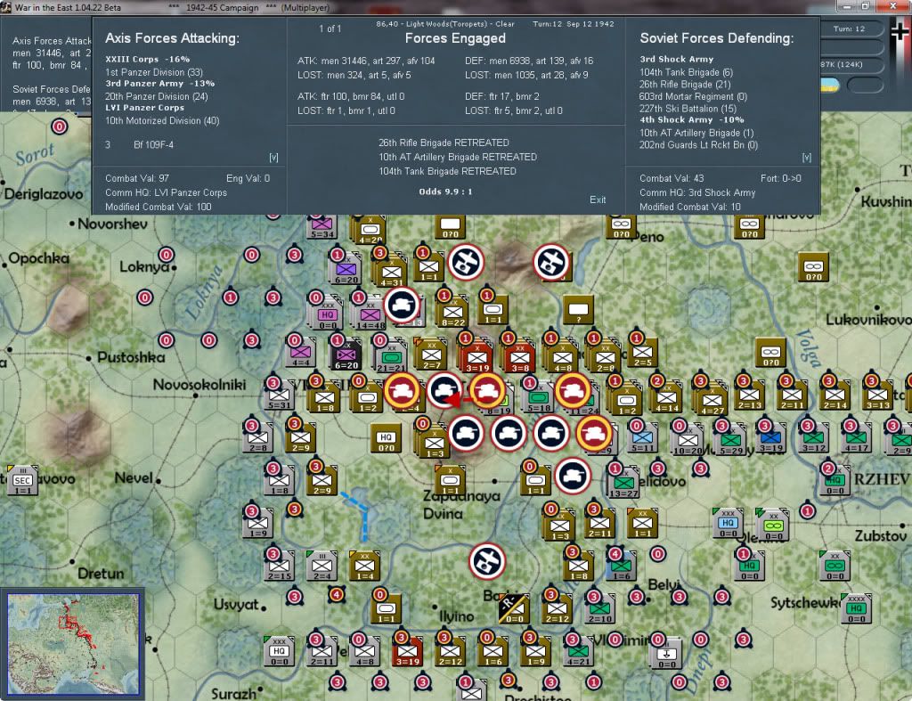Select the green 2=10 infantry counter

pyautogui.click(x=599, y=609)
